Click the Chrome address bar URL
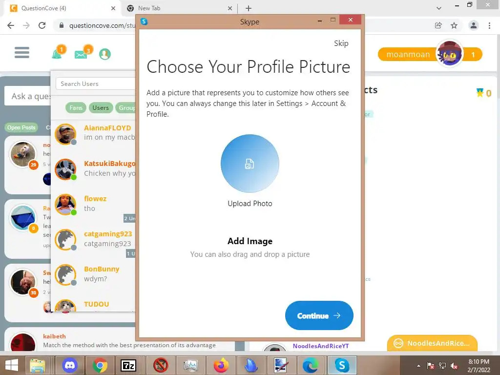The image size is (500, 375). pos(103,25)
